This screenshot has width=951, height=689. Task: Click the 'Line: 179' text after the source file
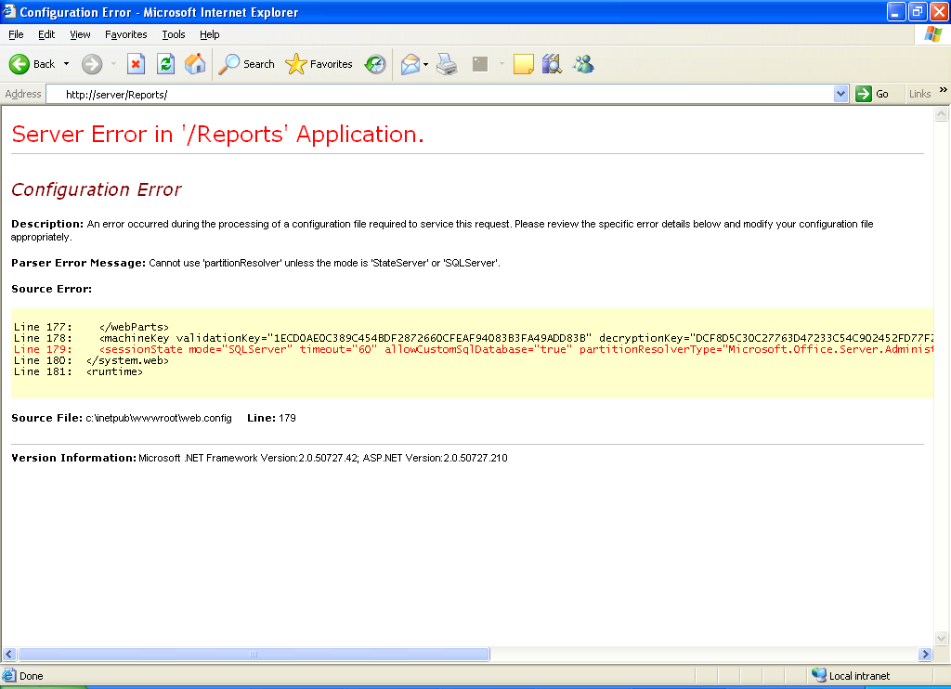coord(272,418)
